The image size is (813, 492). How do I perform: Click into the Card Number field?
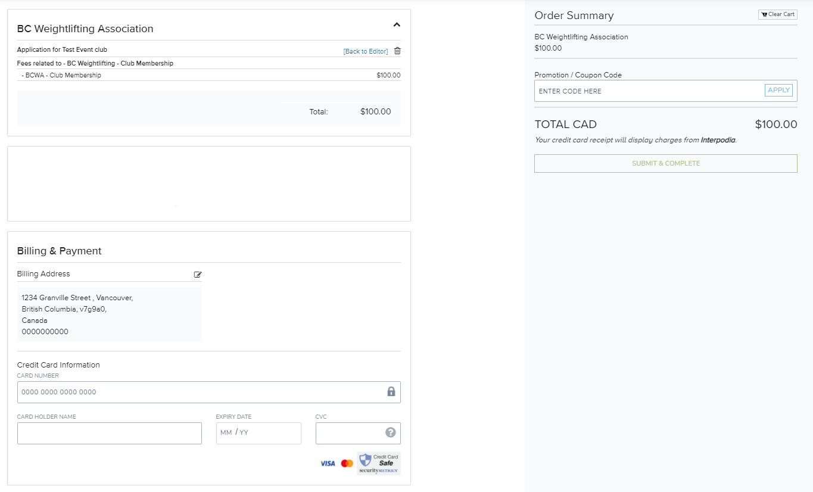(200, 392)
